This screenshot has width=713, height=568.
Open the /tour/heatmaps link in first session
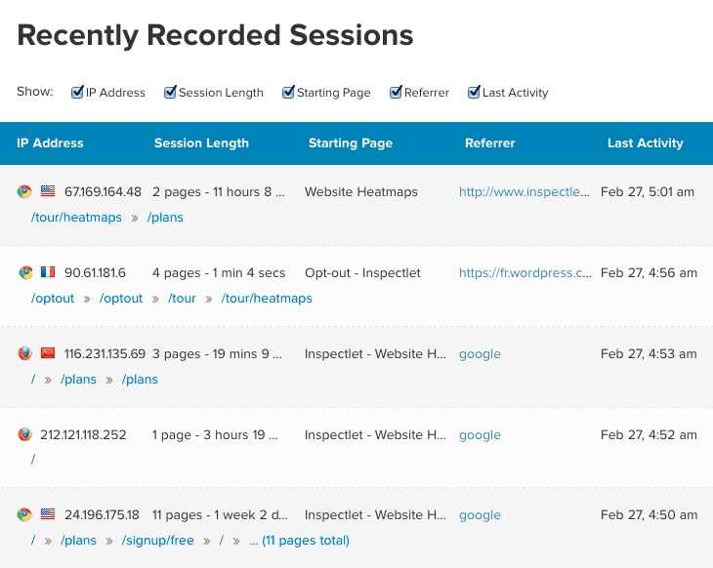tap(76, 217)
